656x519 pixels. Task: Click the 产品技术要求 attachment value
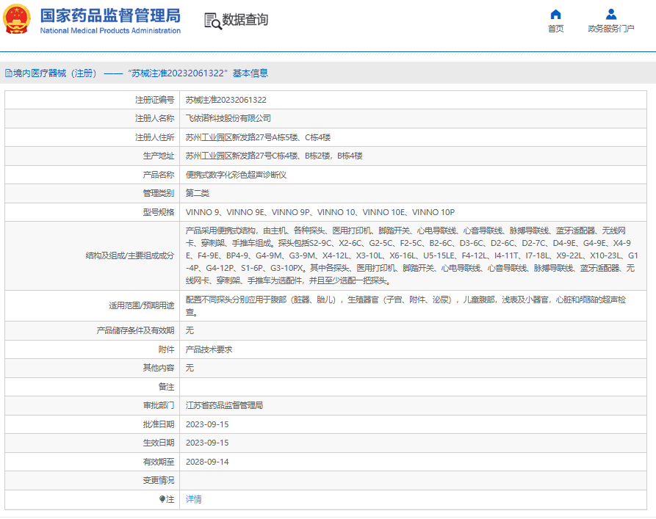click(209, 349)
